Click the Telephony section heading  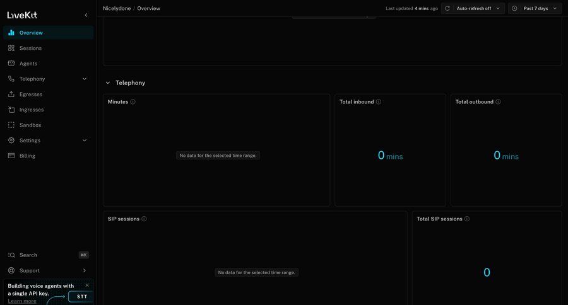131,83
